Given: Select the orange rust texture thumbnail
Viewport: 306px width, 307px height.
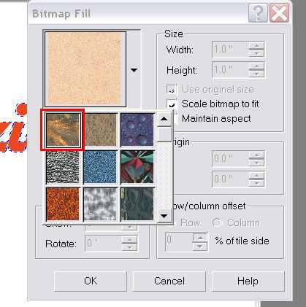Looking at the screenshot, I should (63, 203).
